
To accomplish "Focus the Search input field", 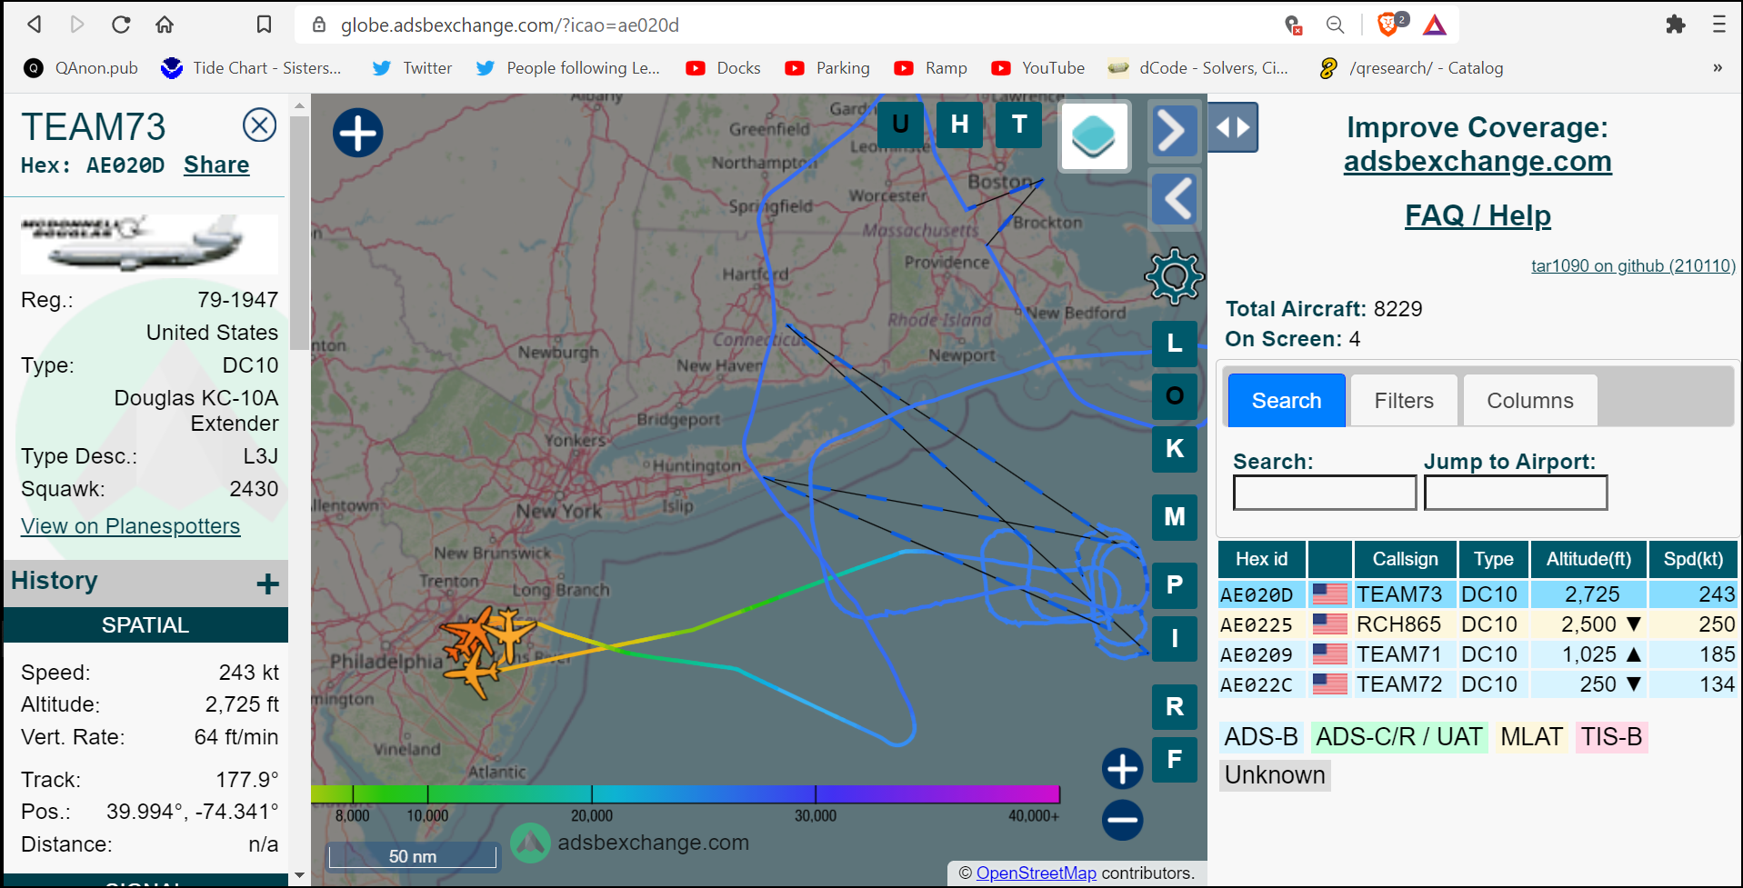I will [x=1325, y=493].
